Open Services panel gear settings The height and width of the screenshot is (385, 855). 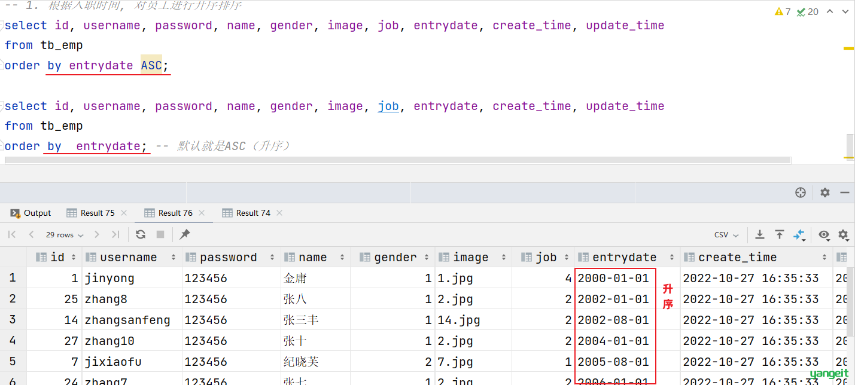[x=825, y=192]
